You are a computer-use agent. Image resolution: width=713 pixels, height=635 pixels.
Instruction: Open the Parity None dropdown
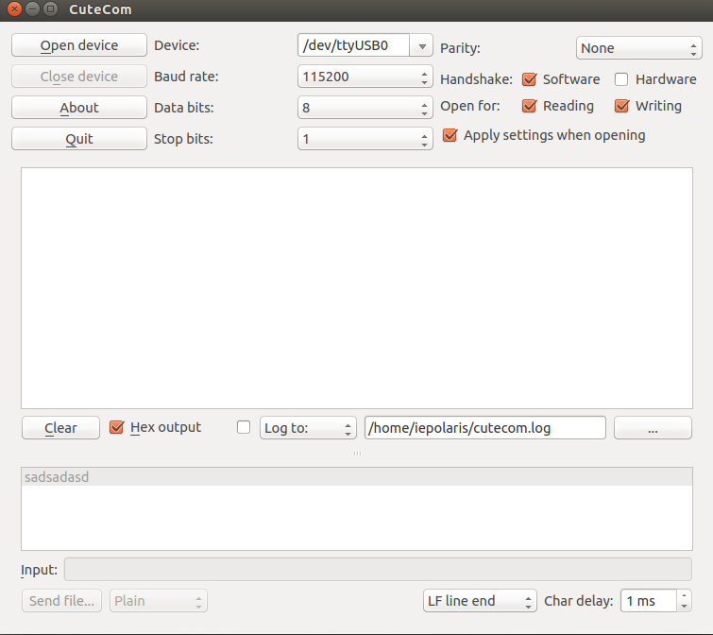click(639, 48)
